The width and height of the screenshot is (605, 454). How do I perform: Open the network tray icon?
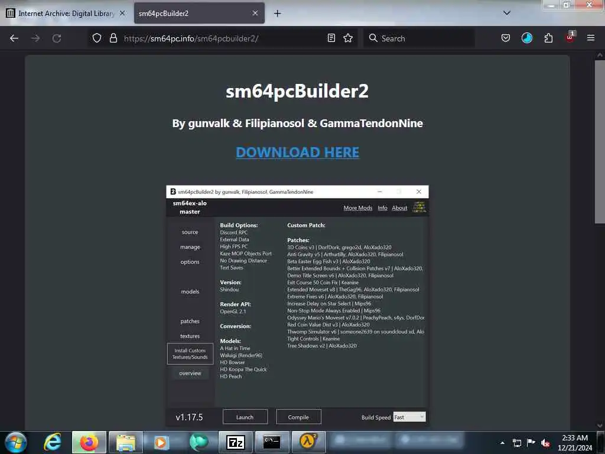tap(516, 443)
